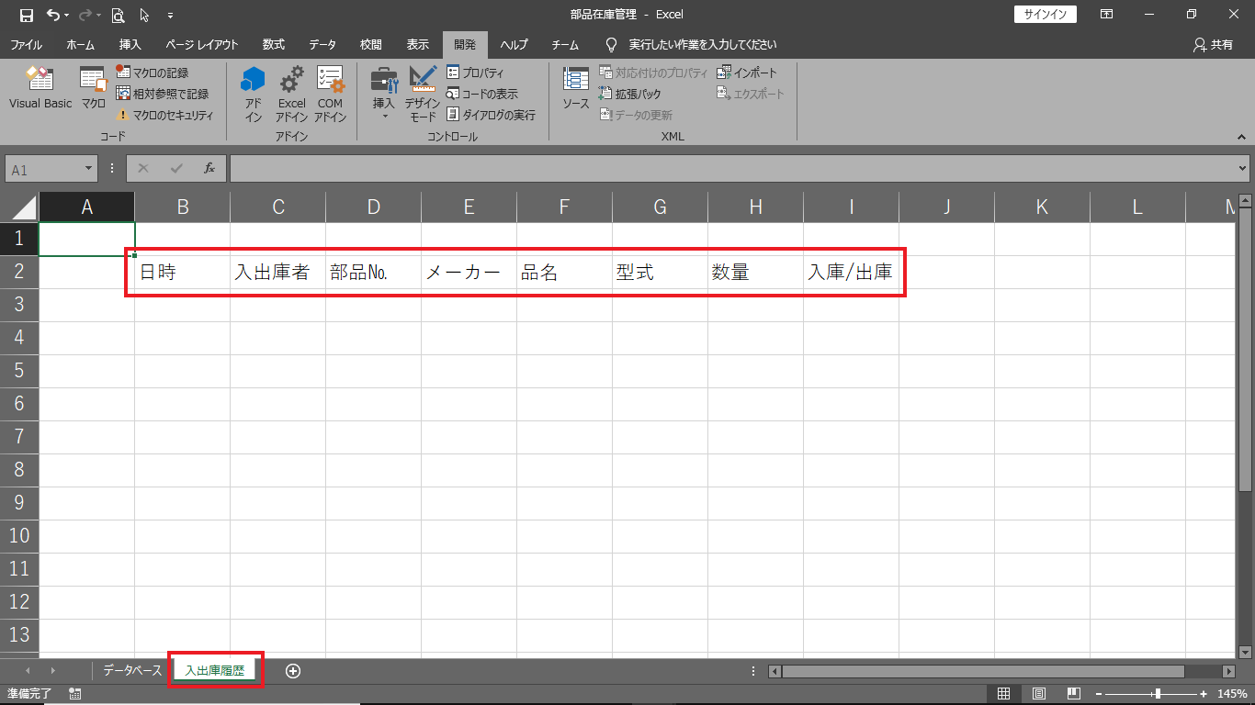The height and width of the screenshot is (705, 1255).
Task: Select the 入出庫者 cell
Action: point(278,273)
